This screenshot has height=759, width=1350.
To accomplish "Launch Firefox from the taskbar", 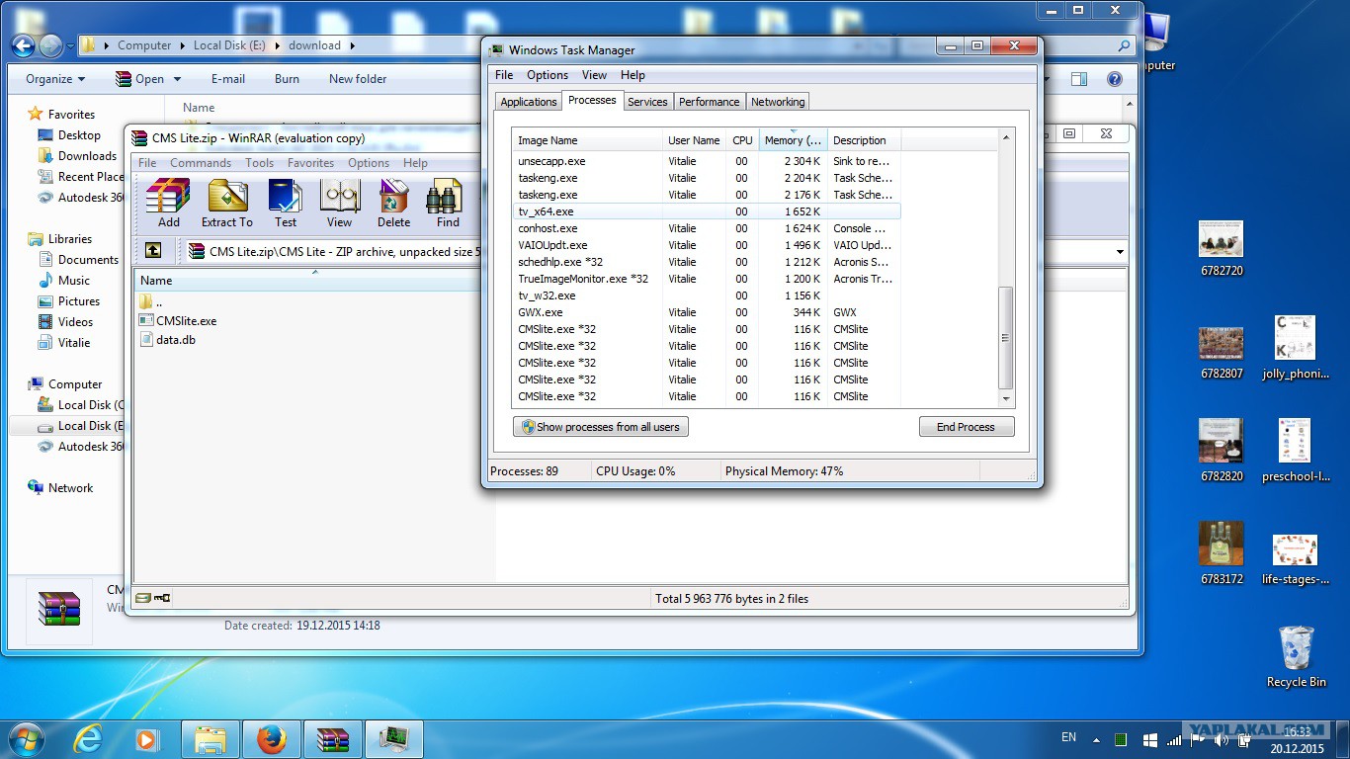I will point(271,739).
